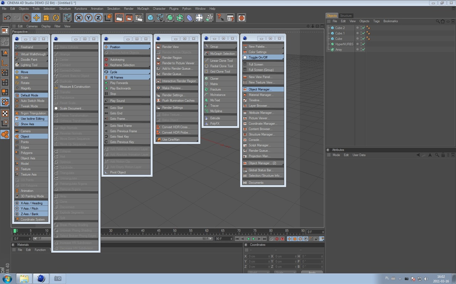456x284 pixels.
Task: Open the All Frames submenu
Action: tap(127, 78)
